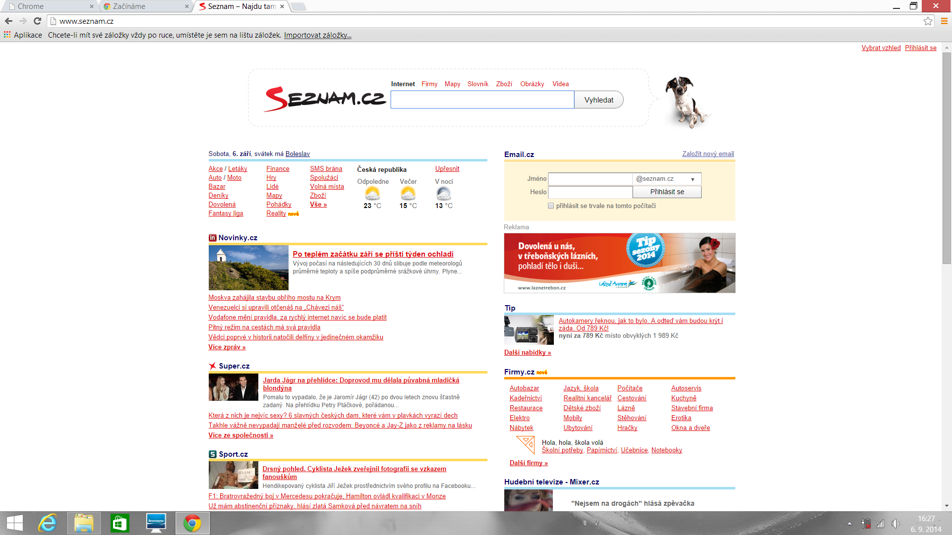Open the volume speaker tray icon

[895, 524]
